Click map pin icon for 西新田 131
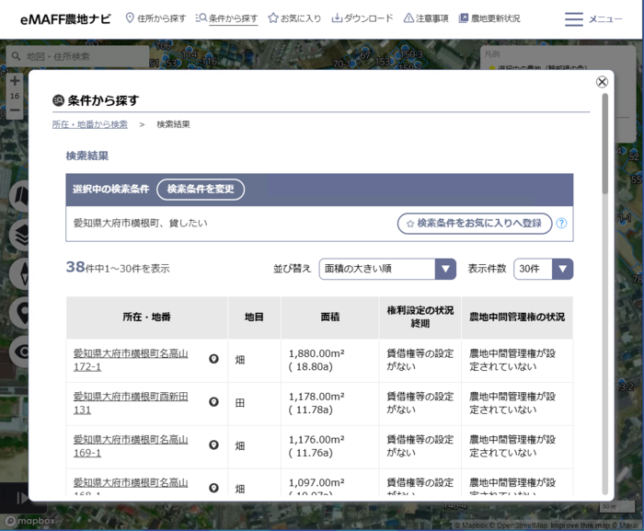Screen dimensions: 644x531 pos(213,402)
